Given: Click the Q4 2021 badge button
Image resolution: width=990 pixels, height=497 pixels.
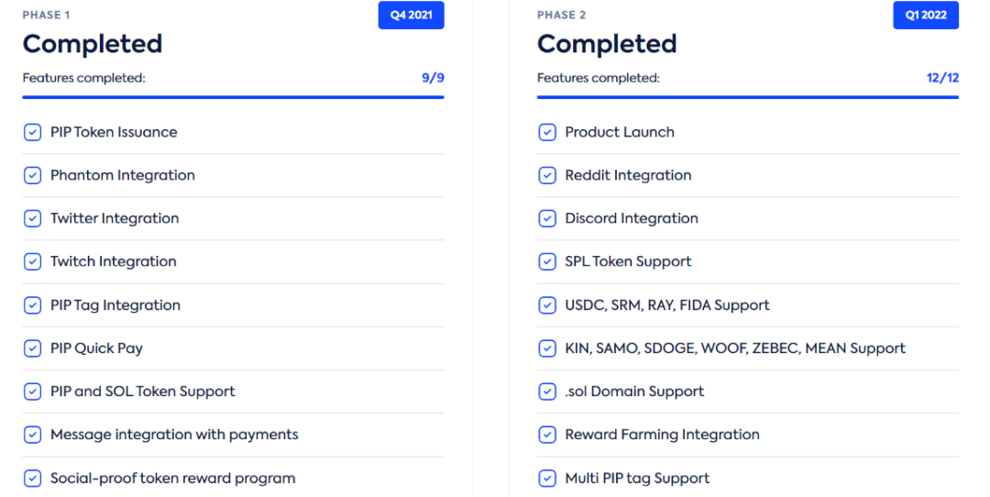Looking at the screenshot, I should 411,16.
